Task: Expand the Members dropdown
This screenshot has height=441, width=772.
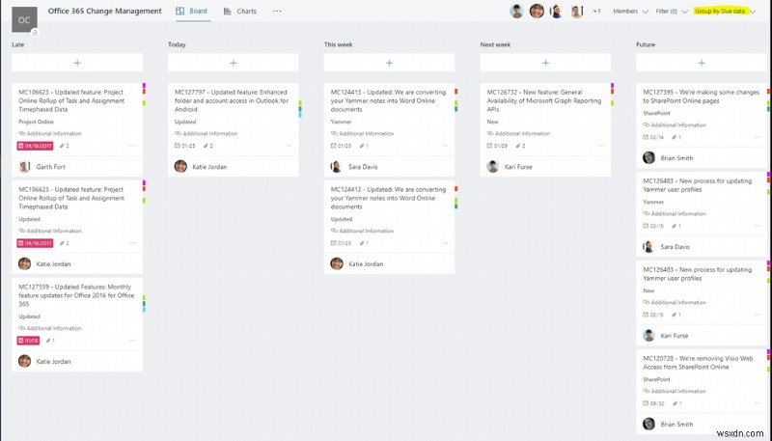Action: tap(630, 11)
